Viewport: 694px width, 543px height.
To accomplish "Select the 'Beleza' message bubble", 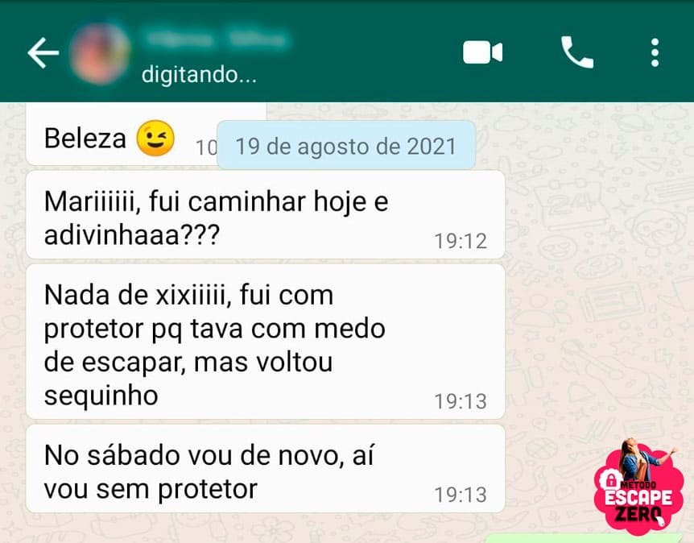I will [x=122, y=135].
